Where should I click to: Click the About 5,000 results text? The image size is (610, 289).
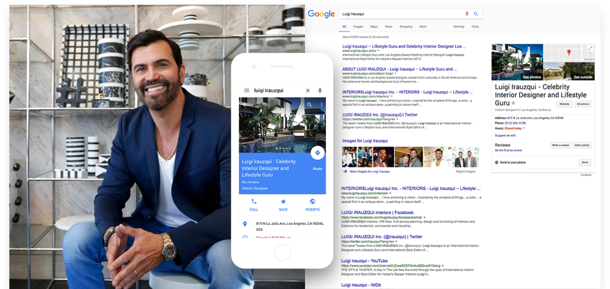[x=365, y=37]
